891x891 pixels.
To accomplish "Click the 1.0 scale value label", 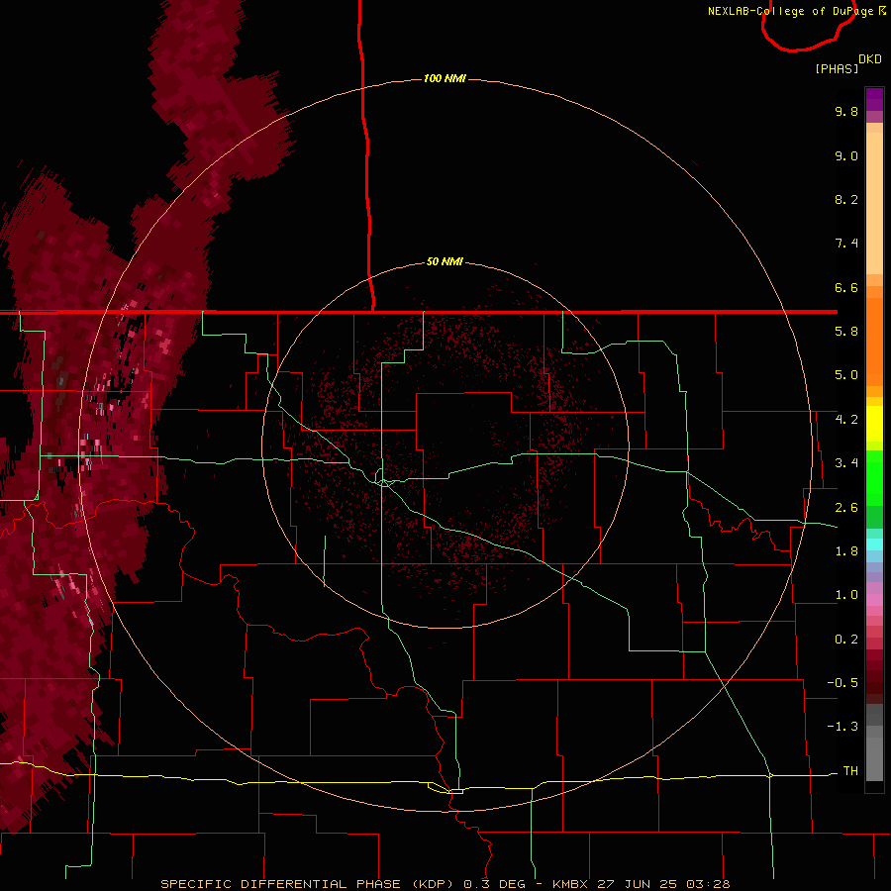I will (x=846, y=595).
